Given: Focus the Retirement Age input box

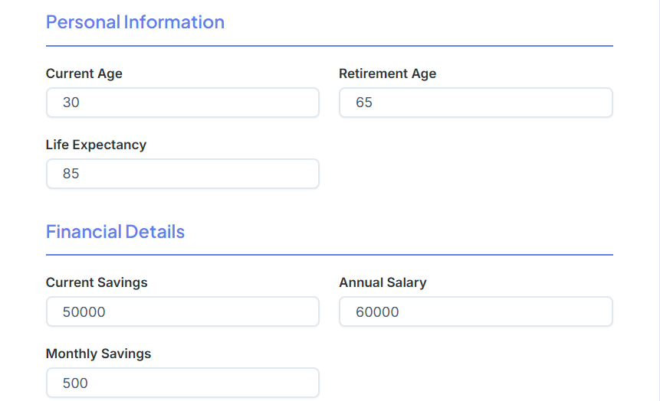Looking at the screenshot, I should [475, 103].
